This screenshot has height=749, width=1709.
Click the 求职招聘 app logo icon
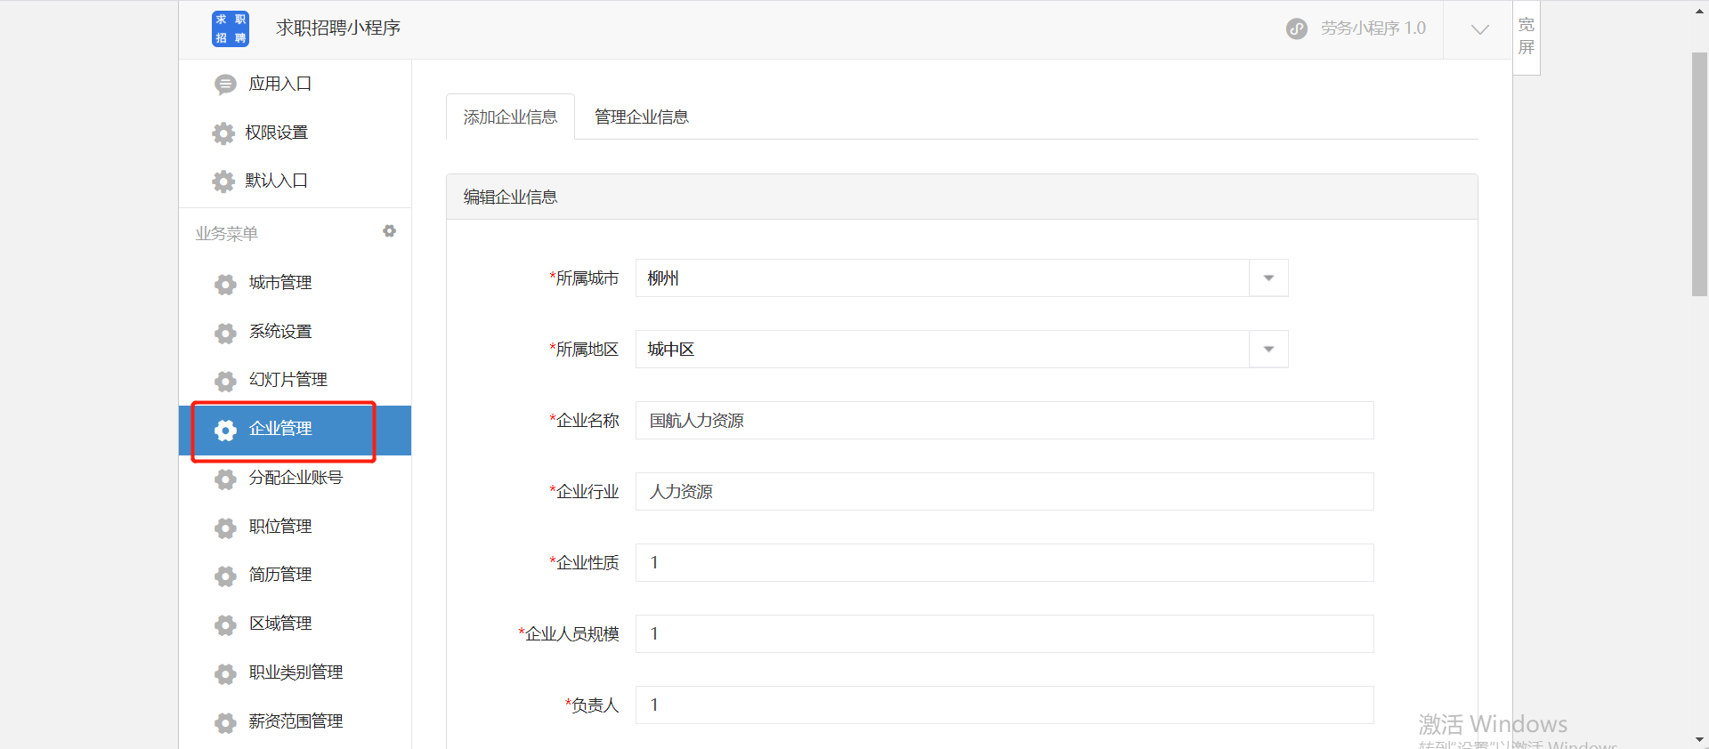click(231, 28)
